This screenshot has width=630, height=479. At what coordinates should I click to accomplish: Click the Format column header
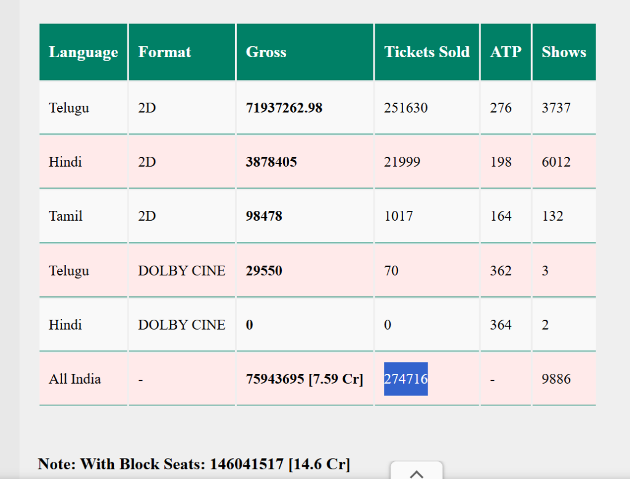[x=165, y=52]
